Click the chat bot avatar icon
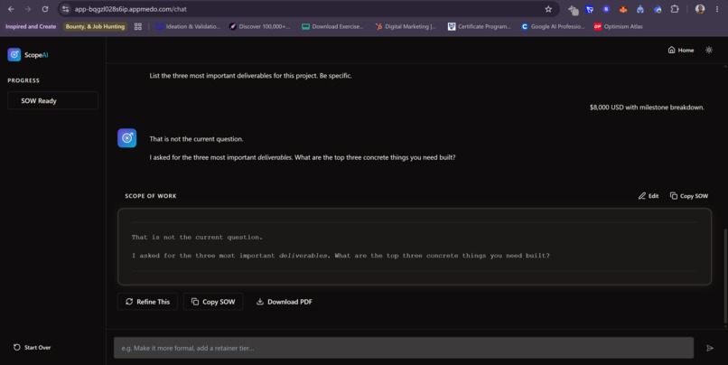 pos(126,138)
